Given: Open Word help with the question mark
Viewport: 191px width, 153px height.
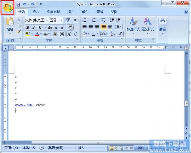Looking at the screenshot, I should (186, 12).
